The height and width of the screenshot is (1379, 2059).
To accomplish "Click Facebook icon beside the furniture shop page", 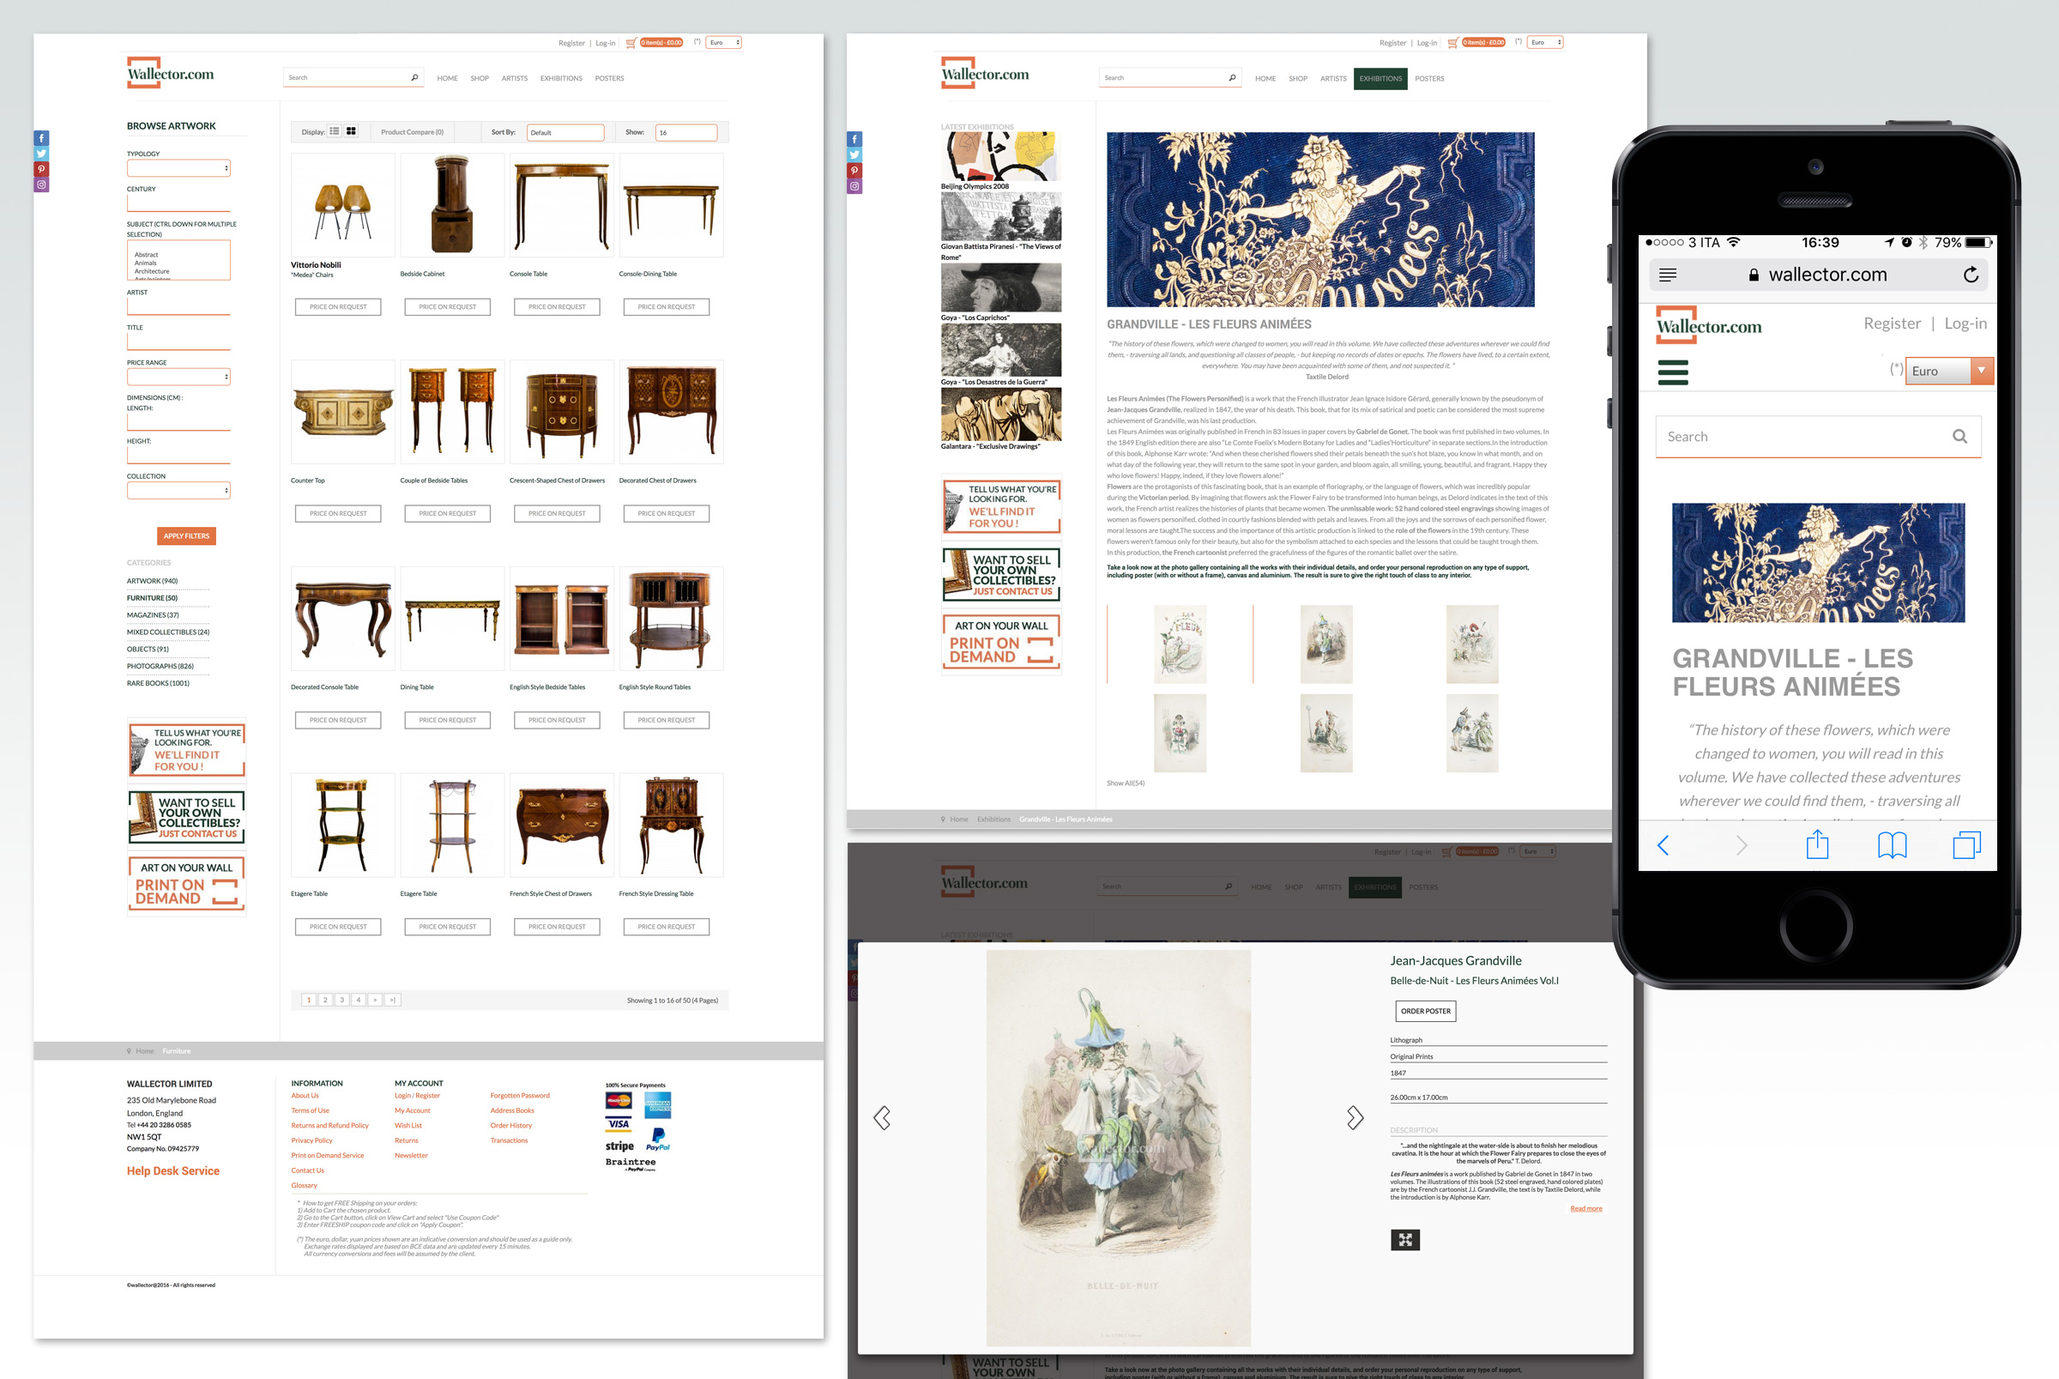I will pos(41,138).
